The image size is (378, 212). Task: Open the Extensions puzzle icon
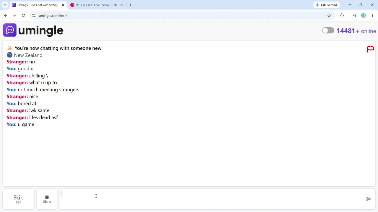click(x=342, y=16)
